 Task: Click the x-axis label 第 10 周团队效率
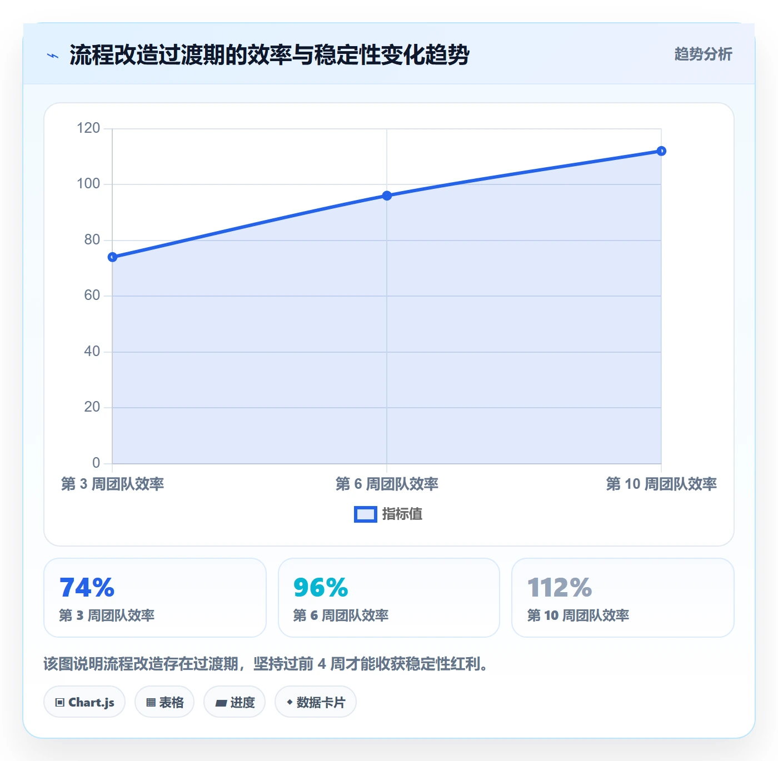click(661, 484)
